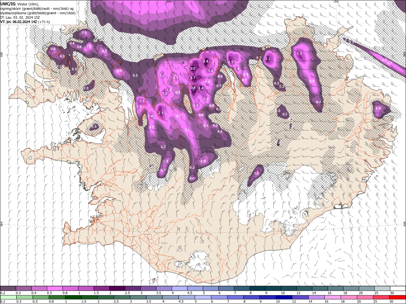Click the bright red swatch above 30
The width and height of the screenshot is (406, 304).
(x=398, y=297)
